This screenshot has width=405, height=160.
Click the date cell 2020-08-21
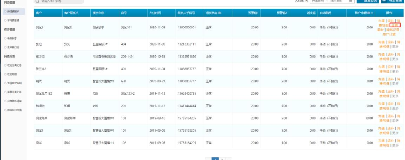pos(157,81)
